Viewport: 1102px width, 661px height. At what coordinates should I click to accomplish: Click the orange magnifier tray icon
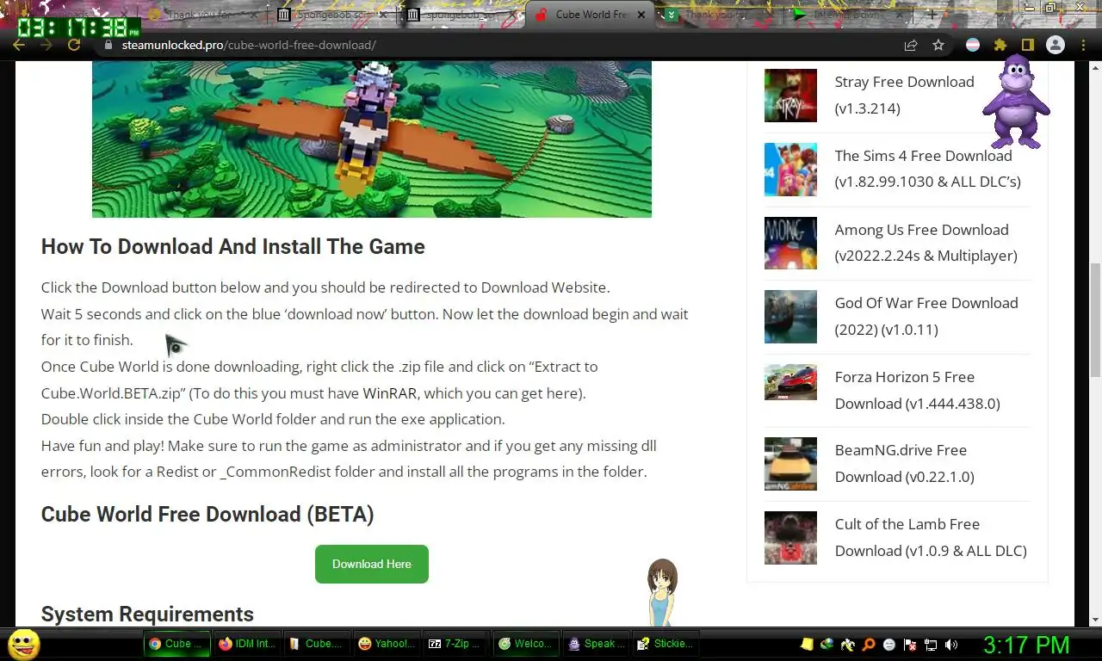click(x=869, y=644)
